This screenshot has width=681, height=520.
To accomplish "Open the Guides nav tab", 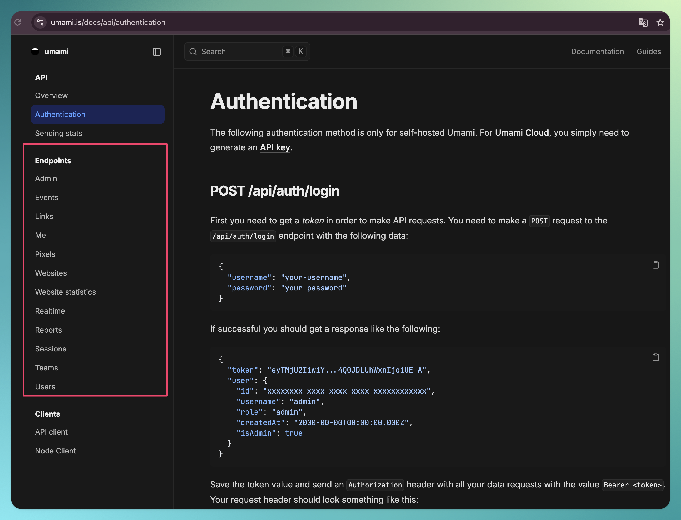I will click(648, 52).
